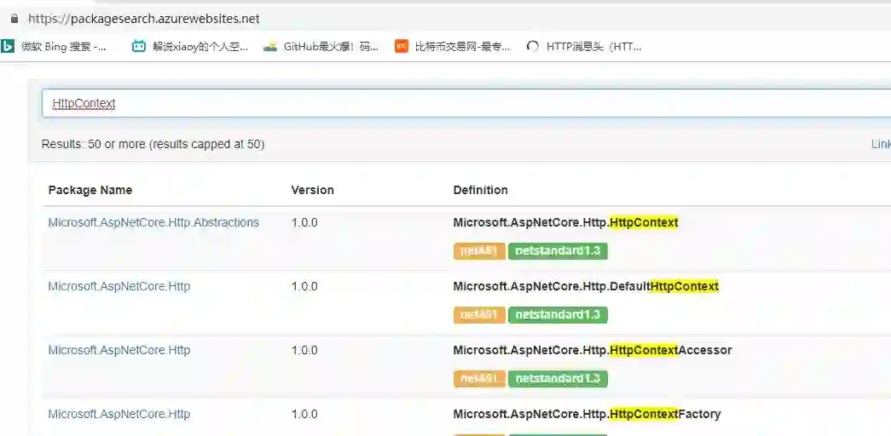Screen dimensions: 891x436
Task: Open the GitHub bookmark icon
Action: click(x=270, y=47)
